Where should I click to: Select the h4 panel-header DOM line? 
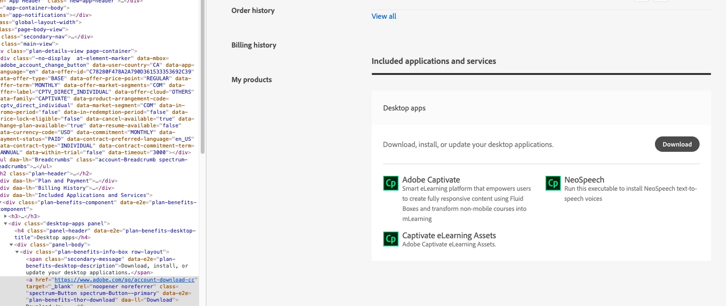106,234
